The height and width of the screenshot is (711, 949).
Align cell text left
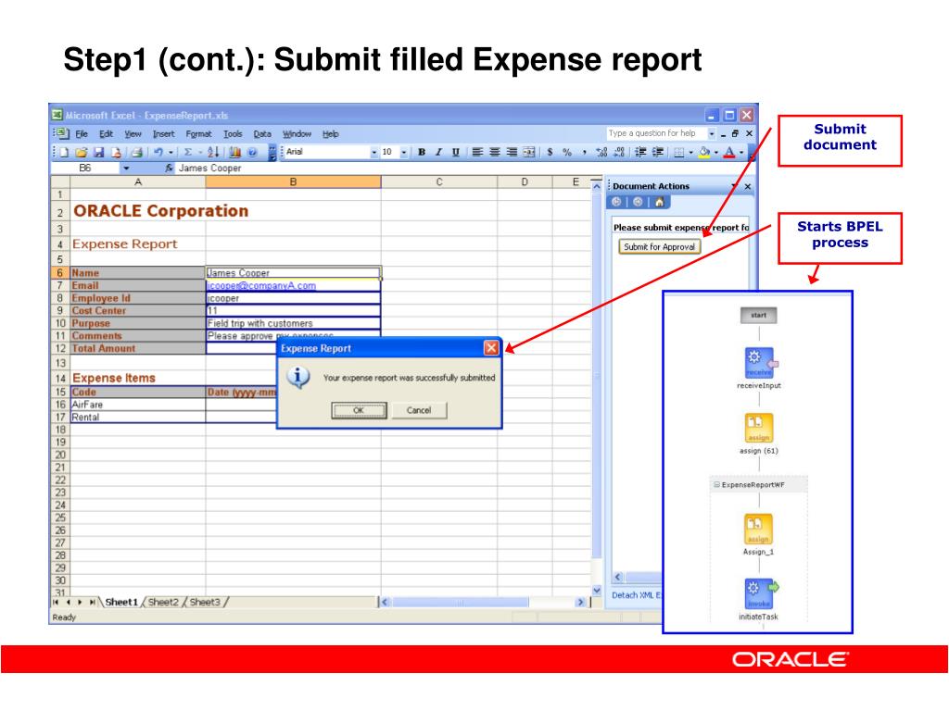[477, 153]
